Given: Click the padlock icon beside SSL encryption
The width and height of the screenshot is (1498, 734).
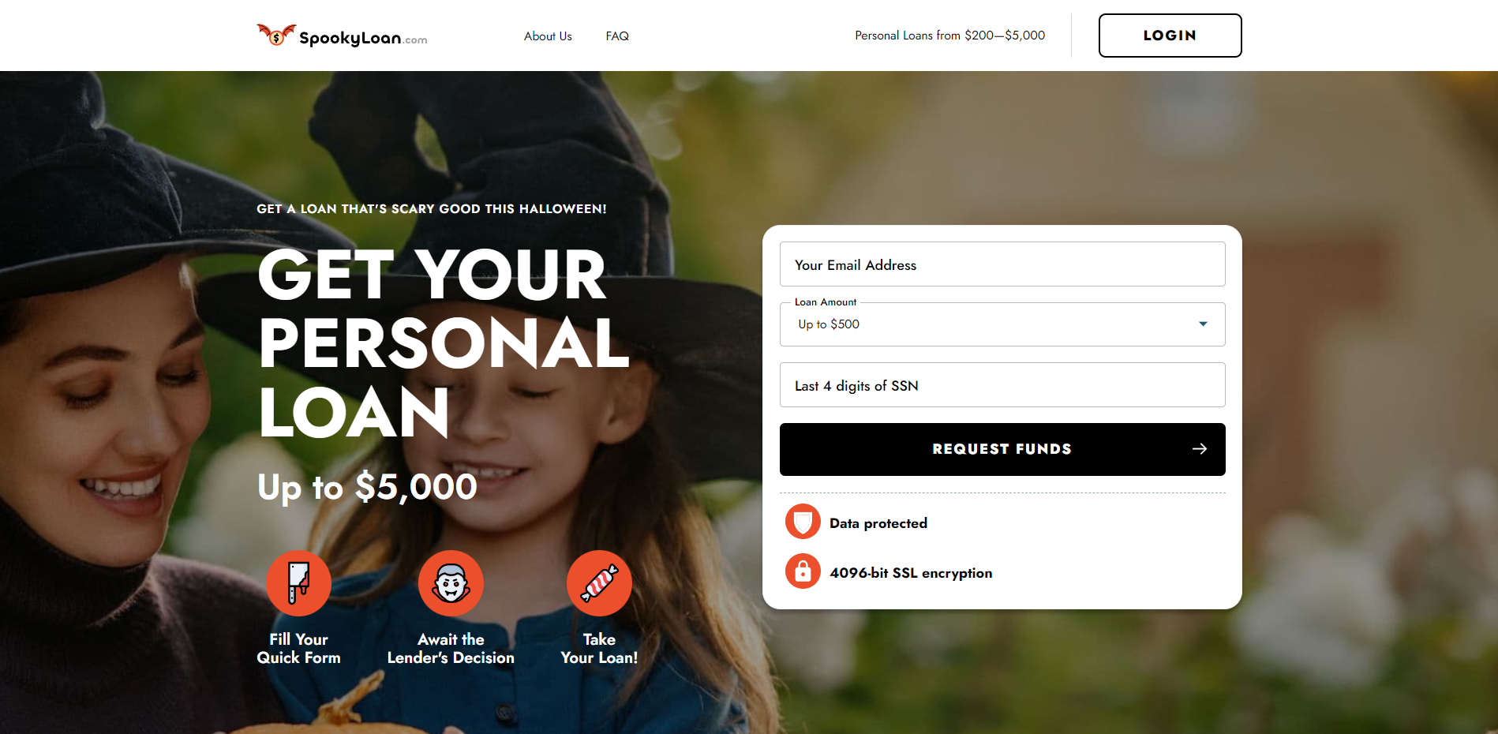Looking at the screenshot, I should click(x=803, y=571).
